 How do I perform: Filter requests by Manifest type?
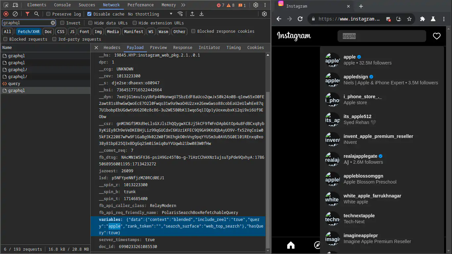click(x=134, y=31)
